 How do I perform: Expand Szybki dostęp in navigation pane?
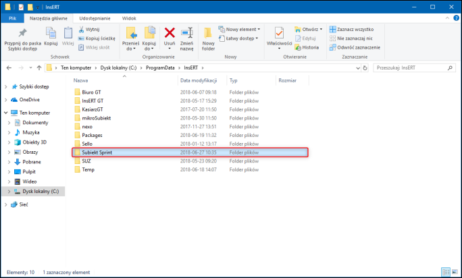coord(5,86)
